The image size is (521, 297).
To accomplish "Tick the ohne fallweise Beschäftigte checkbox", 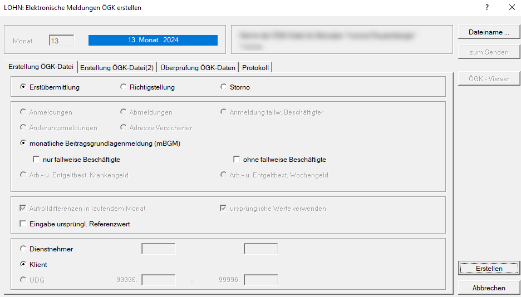I will tap(237, 160).
